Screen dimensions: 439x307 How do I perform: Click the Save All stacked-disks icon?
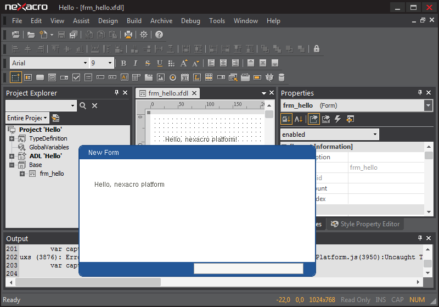(74, 35)
